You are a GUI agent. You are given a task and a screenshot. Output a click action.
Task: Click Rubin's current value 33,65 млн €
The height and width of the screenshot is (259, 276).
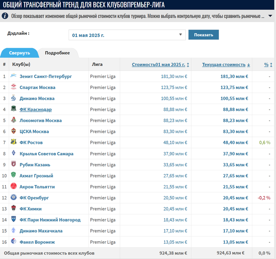(x=235, y=165)
